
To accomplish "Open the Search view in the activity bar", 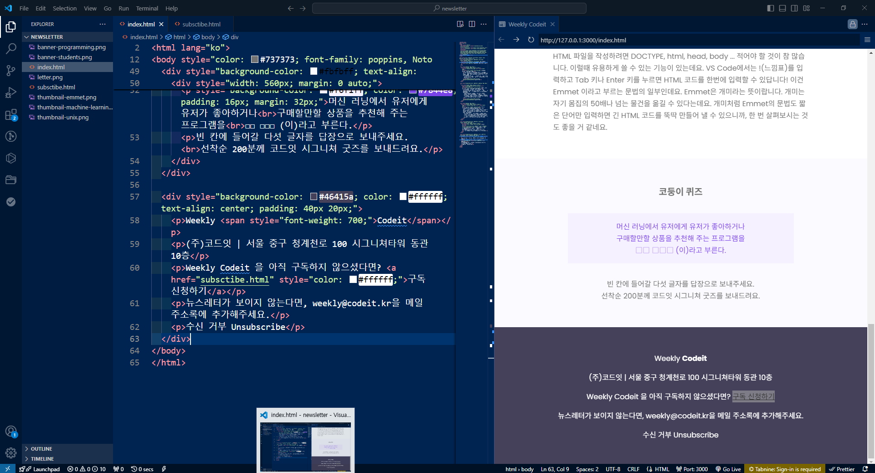I will [x=11, y=49].
